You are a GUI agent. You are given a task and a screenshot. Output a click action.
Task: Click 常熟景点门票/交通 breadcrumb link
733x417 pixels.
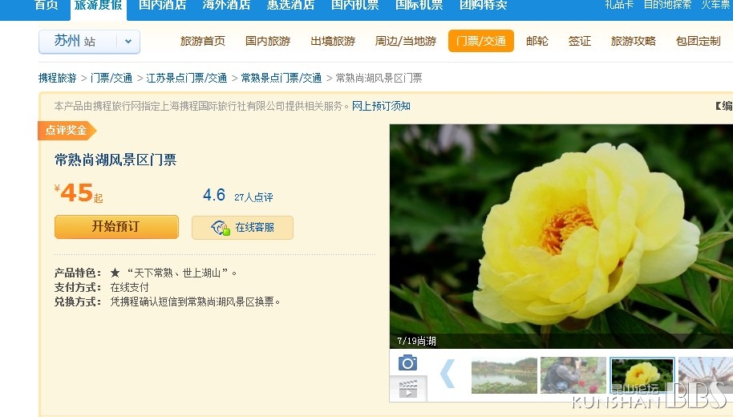coord(281,78)
